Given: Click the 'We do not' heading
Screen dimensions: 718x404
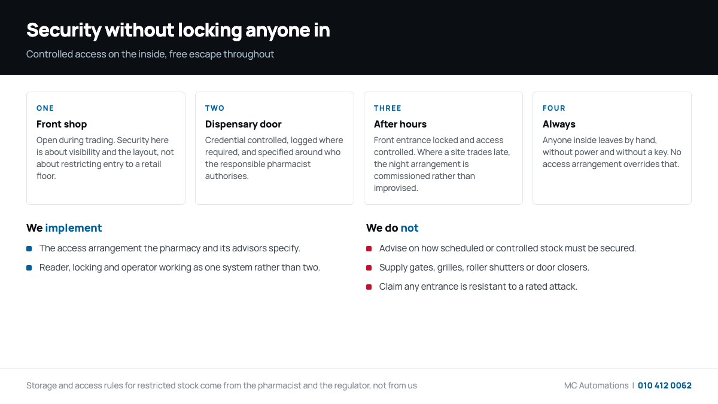Looking at the screenshot, I should click(x=393, y=228).
